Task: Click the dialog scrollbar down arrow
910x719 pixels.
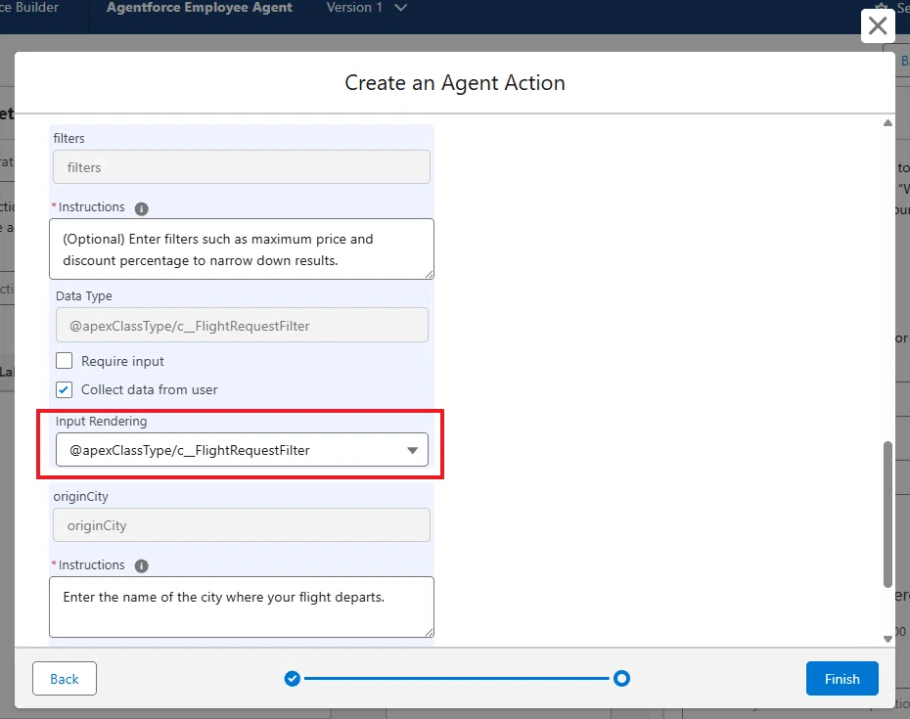Action: [x=887, y=639]
